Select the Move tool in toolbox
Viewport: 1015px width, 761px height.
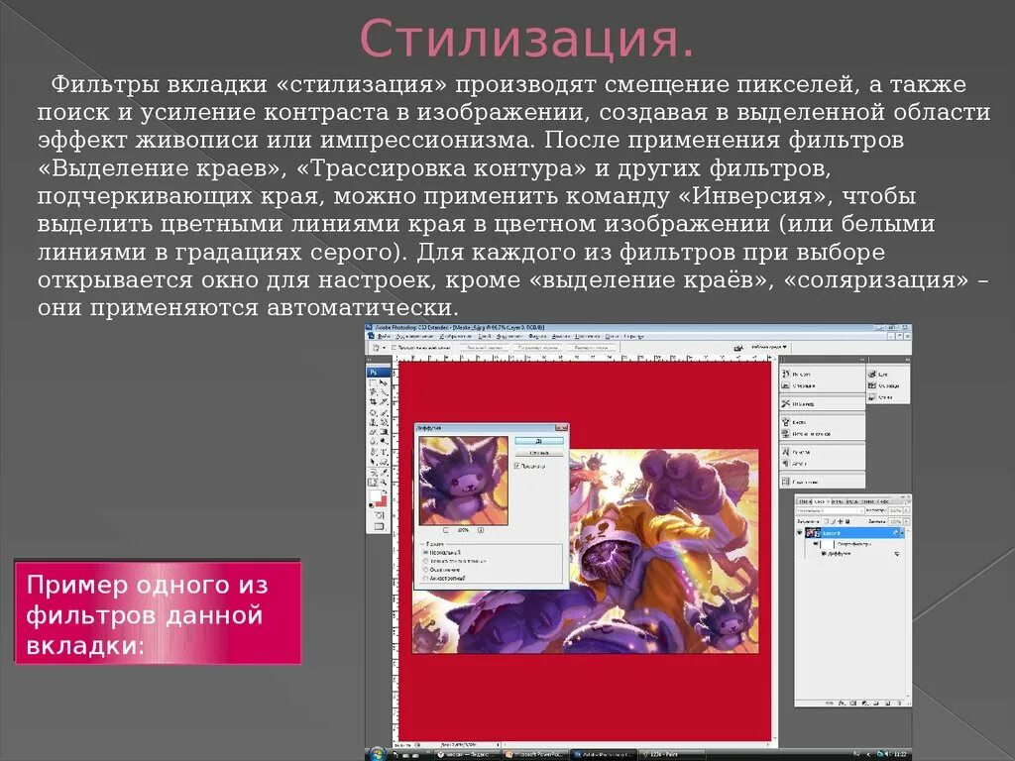[384, 381]
